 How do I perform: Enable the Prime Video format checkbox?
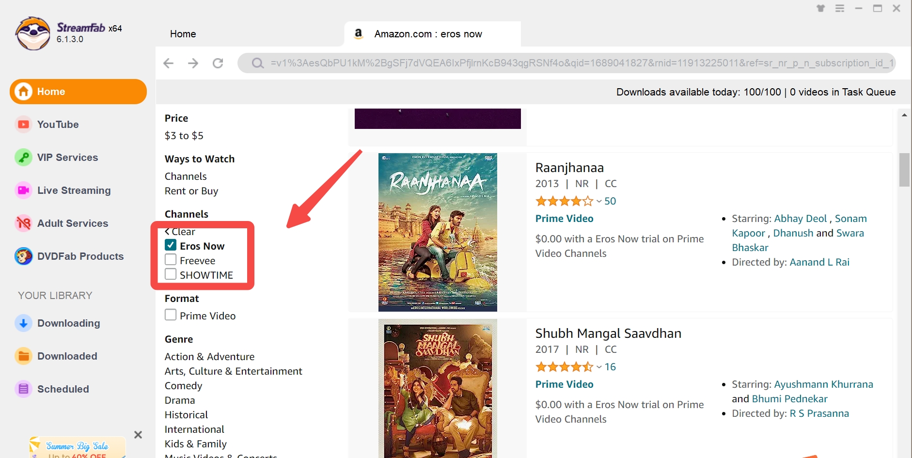(x=171, y=315)
